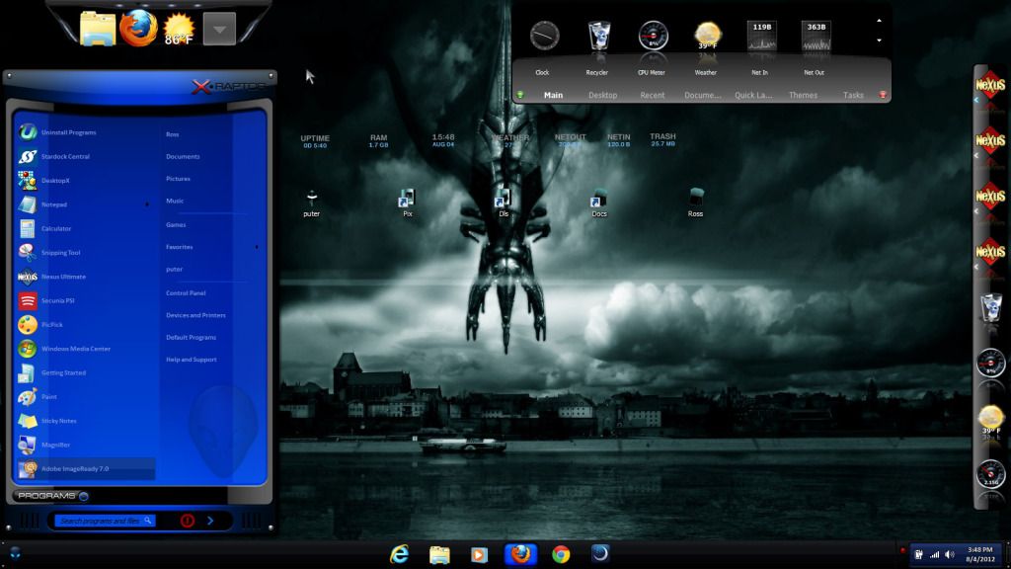The width and height of the screenshot is (1011, 569).
Task: Switch to the Docume... tab in shelf
Action: 702,95
